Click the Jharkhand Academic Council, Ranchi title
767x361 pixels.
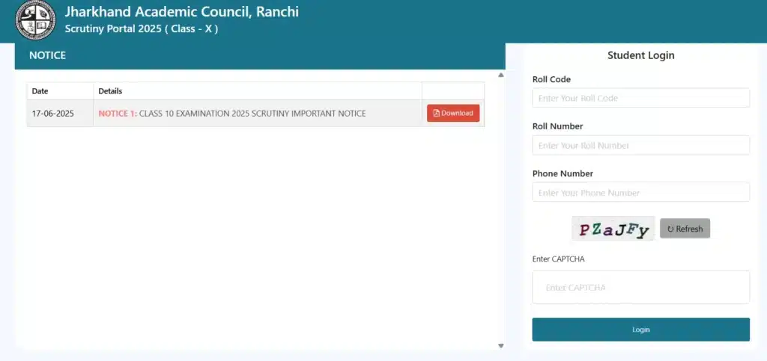coord(181,12)
